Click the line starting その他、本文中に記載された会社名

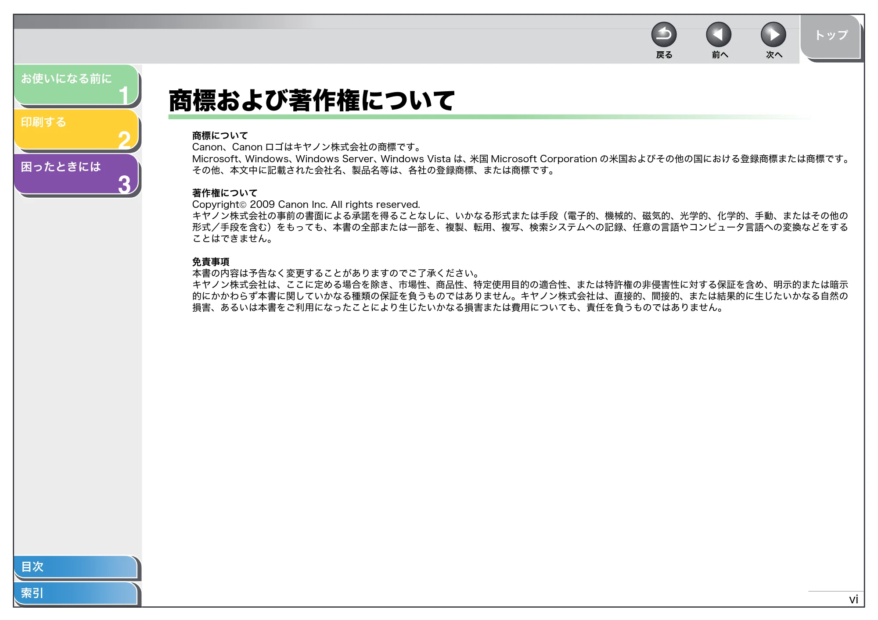(374, 170)
